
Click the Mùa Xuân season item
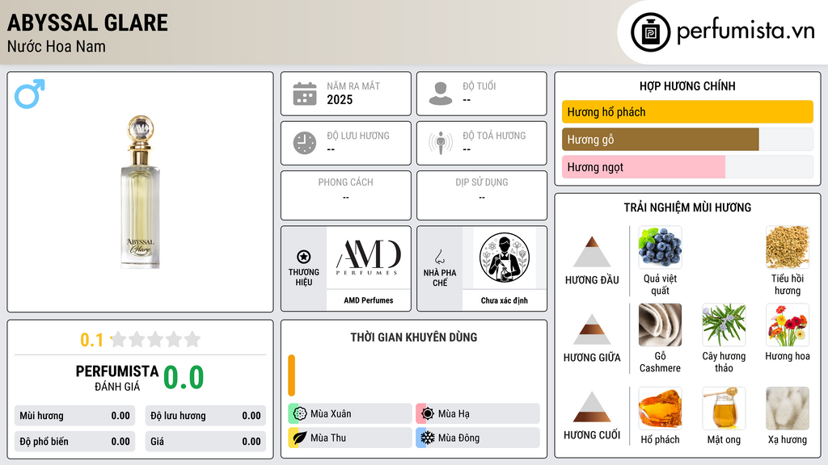click(350, 414)
